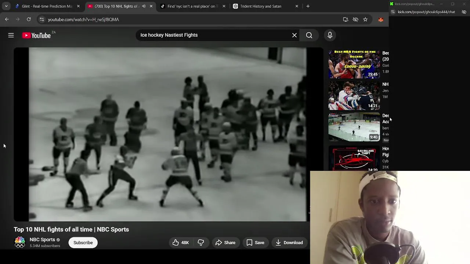Click the install app icon in address bar
The image size is (470, 264).
pos(346,19)
